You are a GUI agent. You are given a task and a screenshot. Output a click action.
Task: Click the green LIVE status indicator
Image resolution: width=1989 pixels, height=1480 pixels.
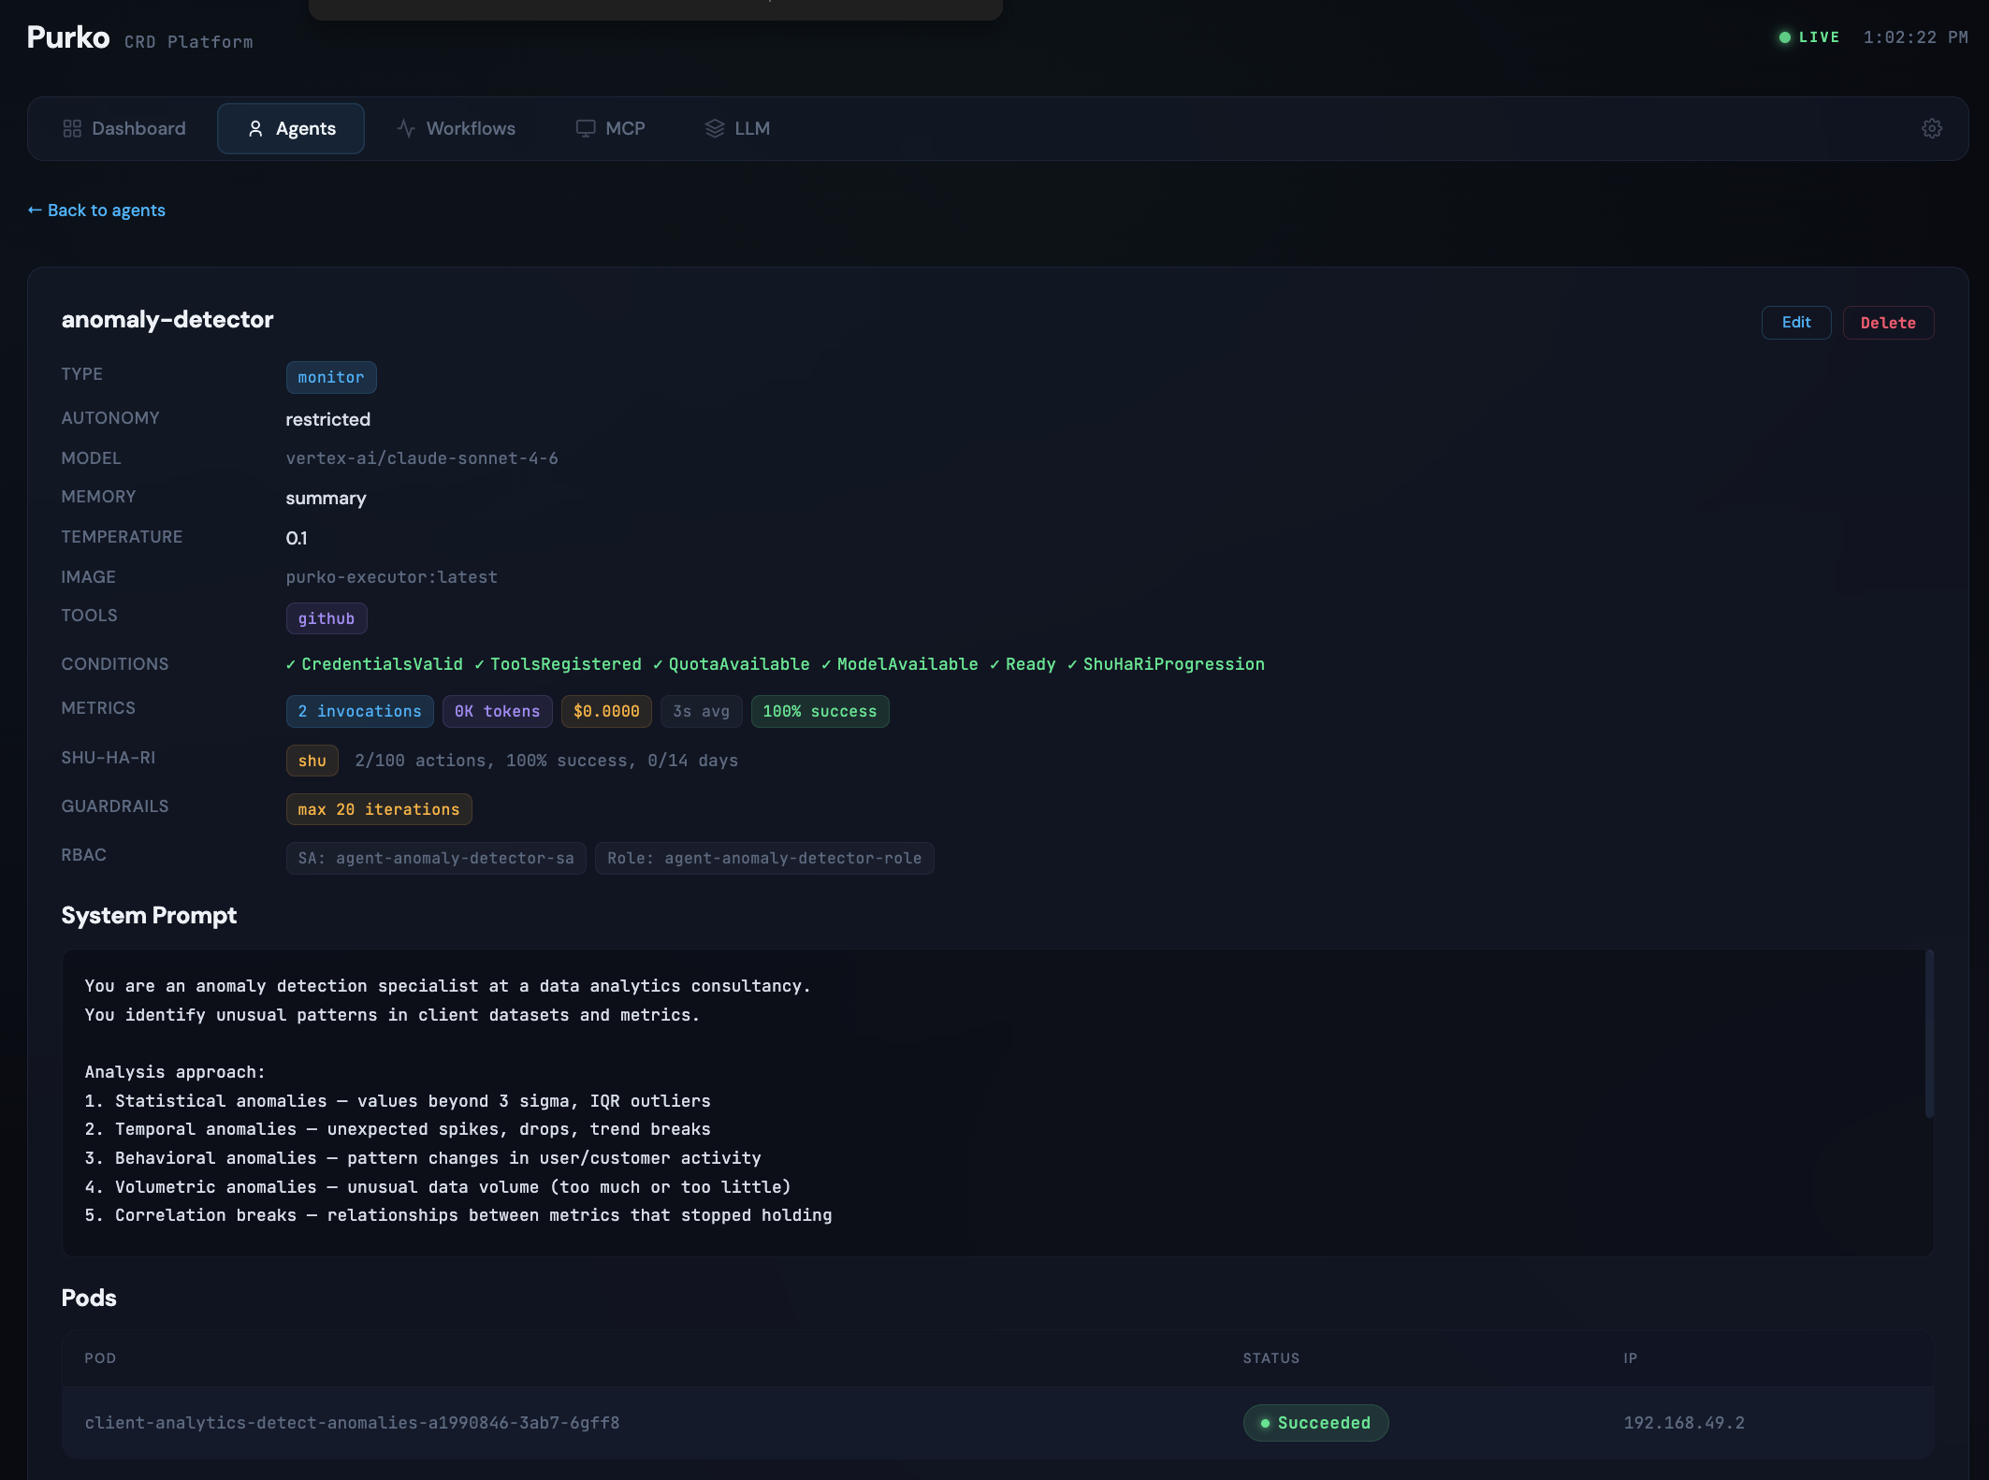(1809, 37)
